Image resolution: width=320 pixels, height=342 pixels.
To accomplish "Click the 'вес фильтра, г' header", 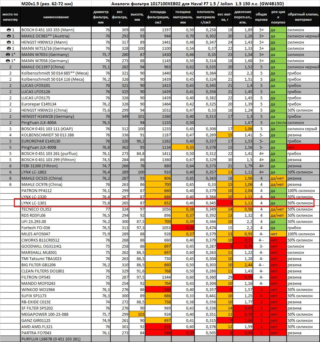I will pos(119,17).
